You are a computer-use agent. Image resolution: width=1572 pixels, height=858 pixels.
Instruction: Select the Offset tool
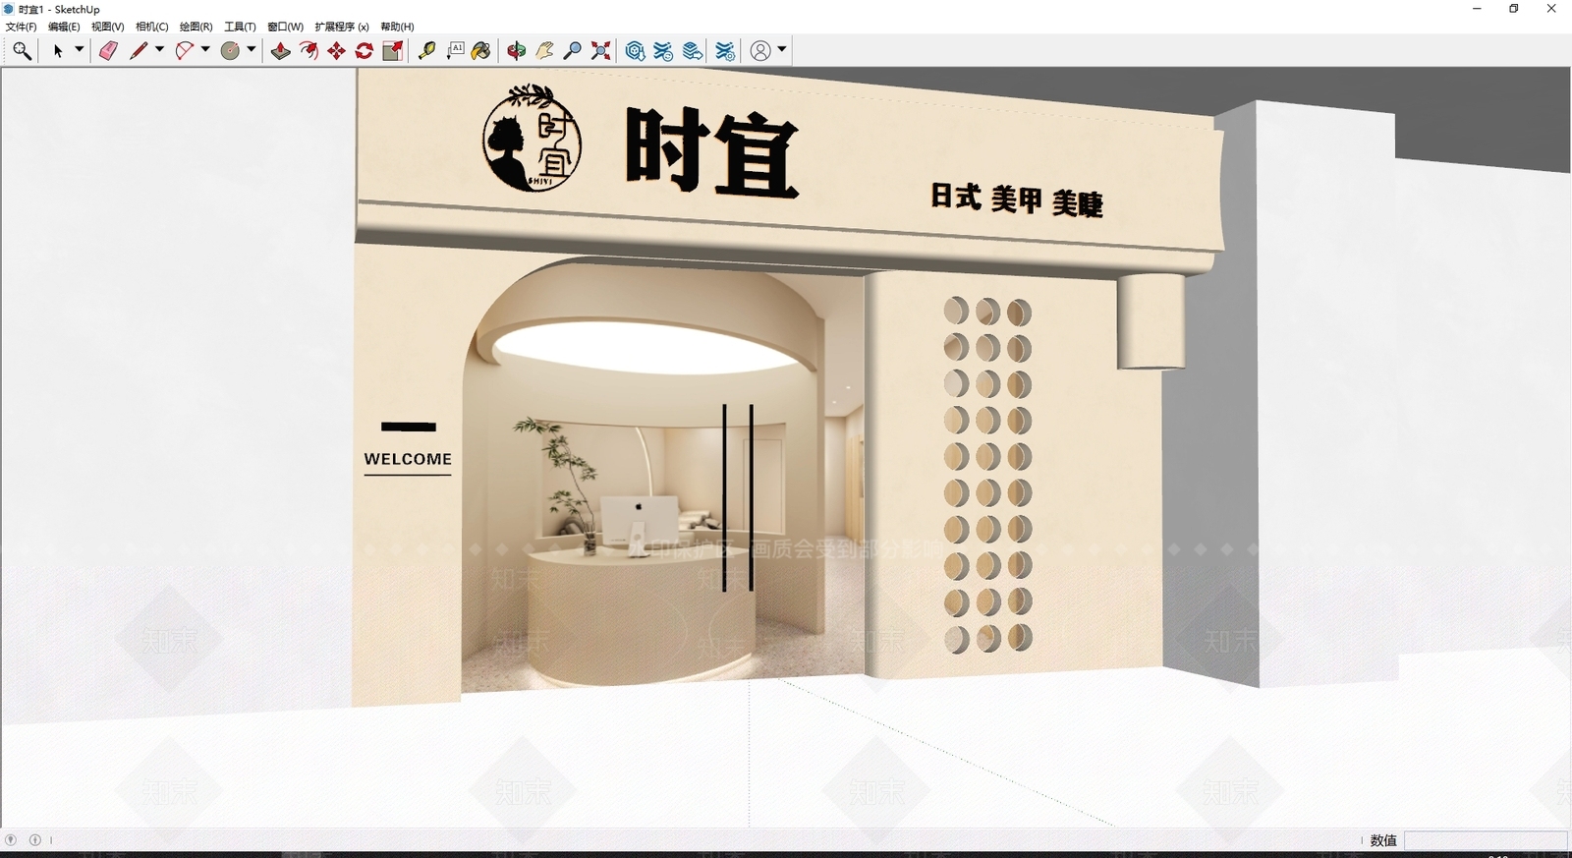pos(309,51)
